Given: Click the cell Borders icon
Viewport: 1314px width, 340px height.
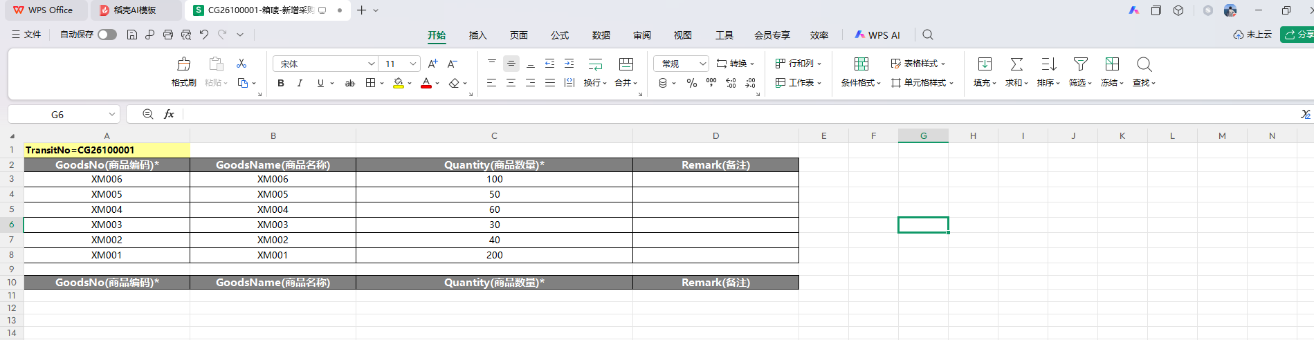Looking at the screenshot, I should point(371,83).
